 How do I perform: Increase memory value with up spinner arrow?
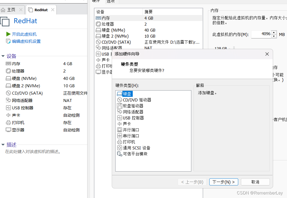point(274,33)
